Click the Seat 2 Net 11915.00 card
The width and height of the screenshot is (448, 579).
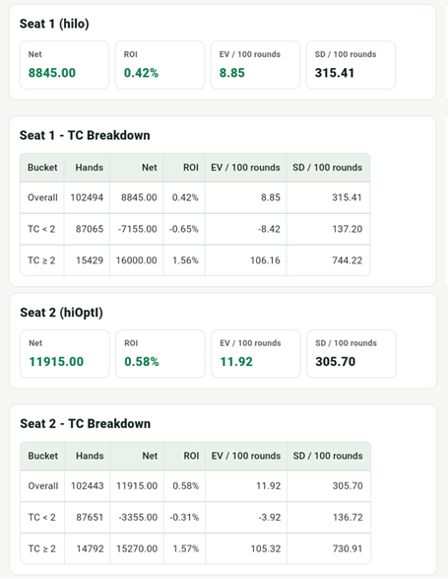[65, 354]
